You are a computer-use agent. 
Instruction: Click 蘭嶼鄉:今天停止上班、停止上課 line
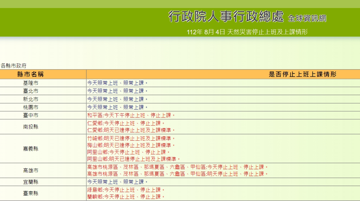click(126, 197)
